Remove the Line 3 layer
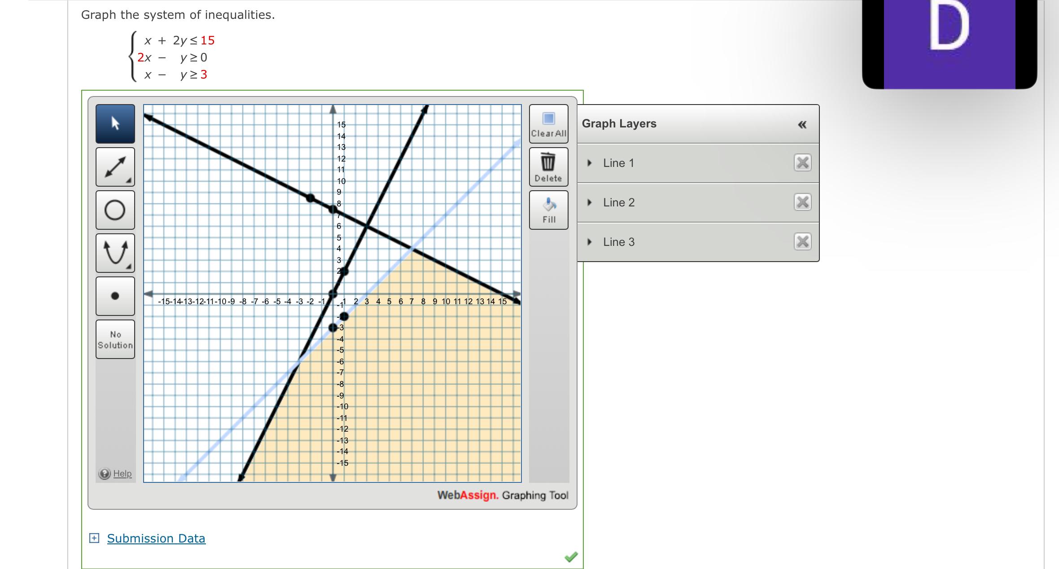This screenshot has width=1059, height=569. (801, 241)
